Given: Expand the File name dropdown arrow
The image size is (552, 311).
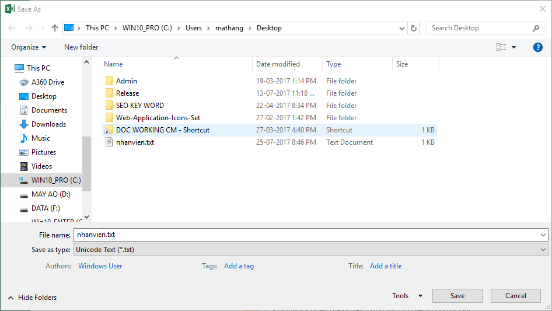Looking at the screenshot, I should (x=543, y=235).
